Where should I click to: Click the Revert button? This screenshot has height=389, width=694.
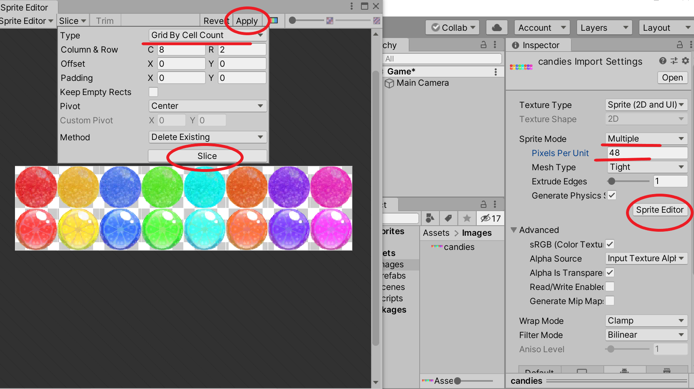(216, 21)
